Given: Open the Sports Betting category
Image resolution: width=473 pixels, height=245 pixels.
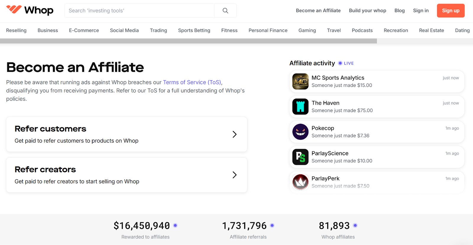Looking at the screenshot, I should coord(194,30).
